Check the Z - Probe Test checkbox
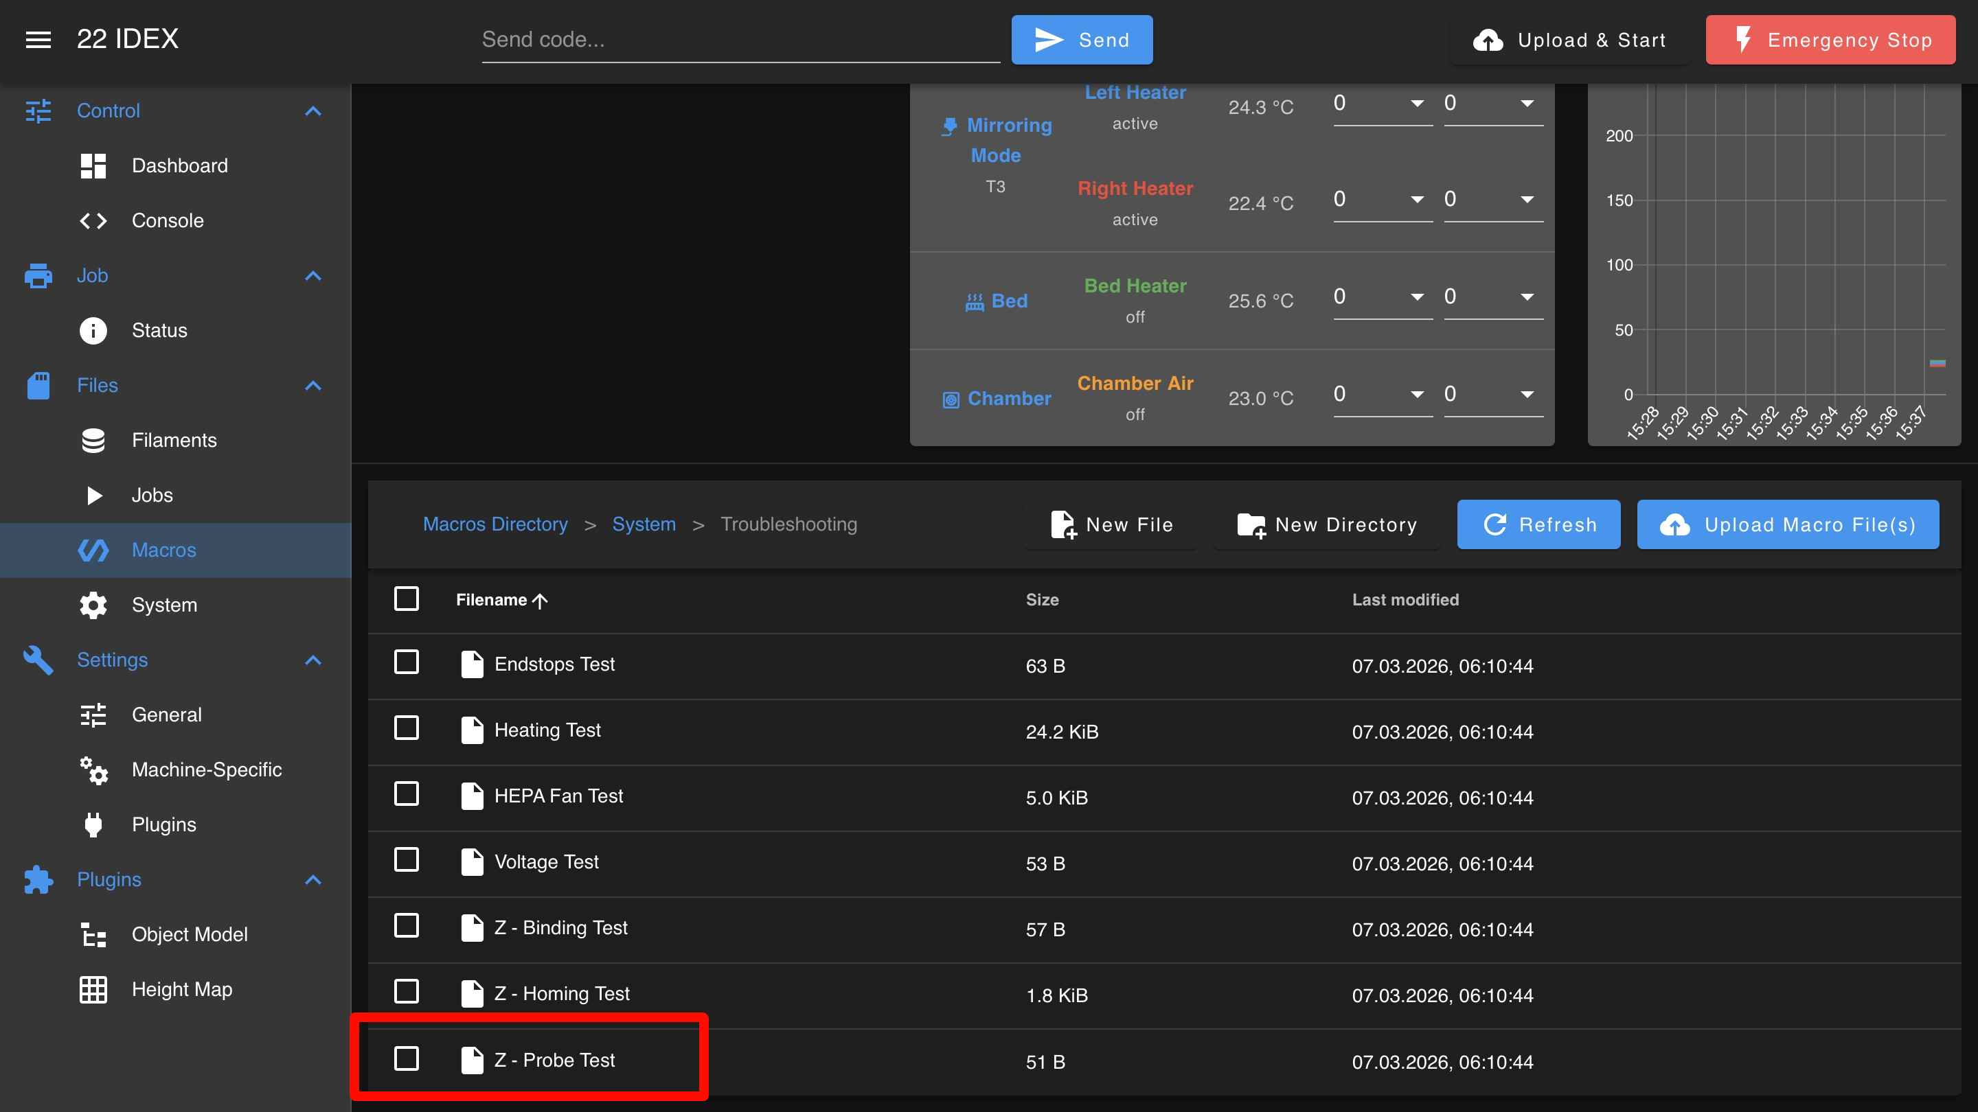The height and width of the screenshot is (1112, 1978). pos(406,1059)
